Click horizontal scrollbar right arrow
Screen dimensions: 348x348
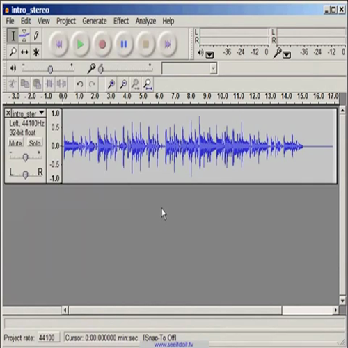click(335, 310)
